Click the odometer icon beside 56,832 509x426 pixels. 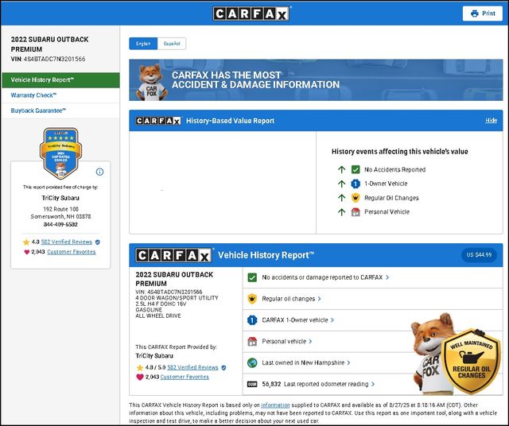252,385
